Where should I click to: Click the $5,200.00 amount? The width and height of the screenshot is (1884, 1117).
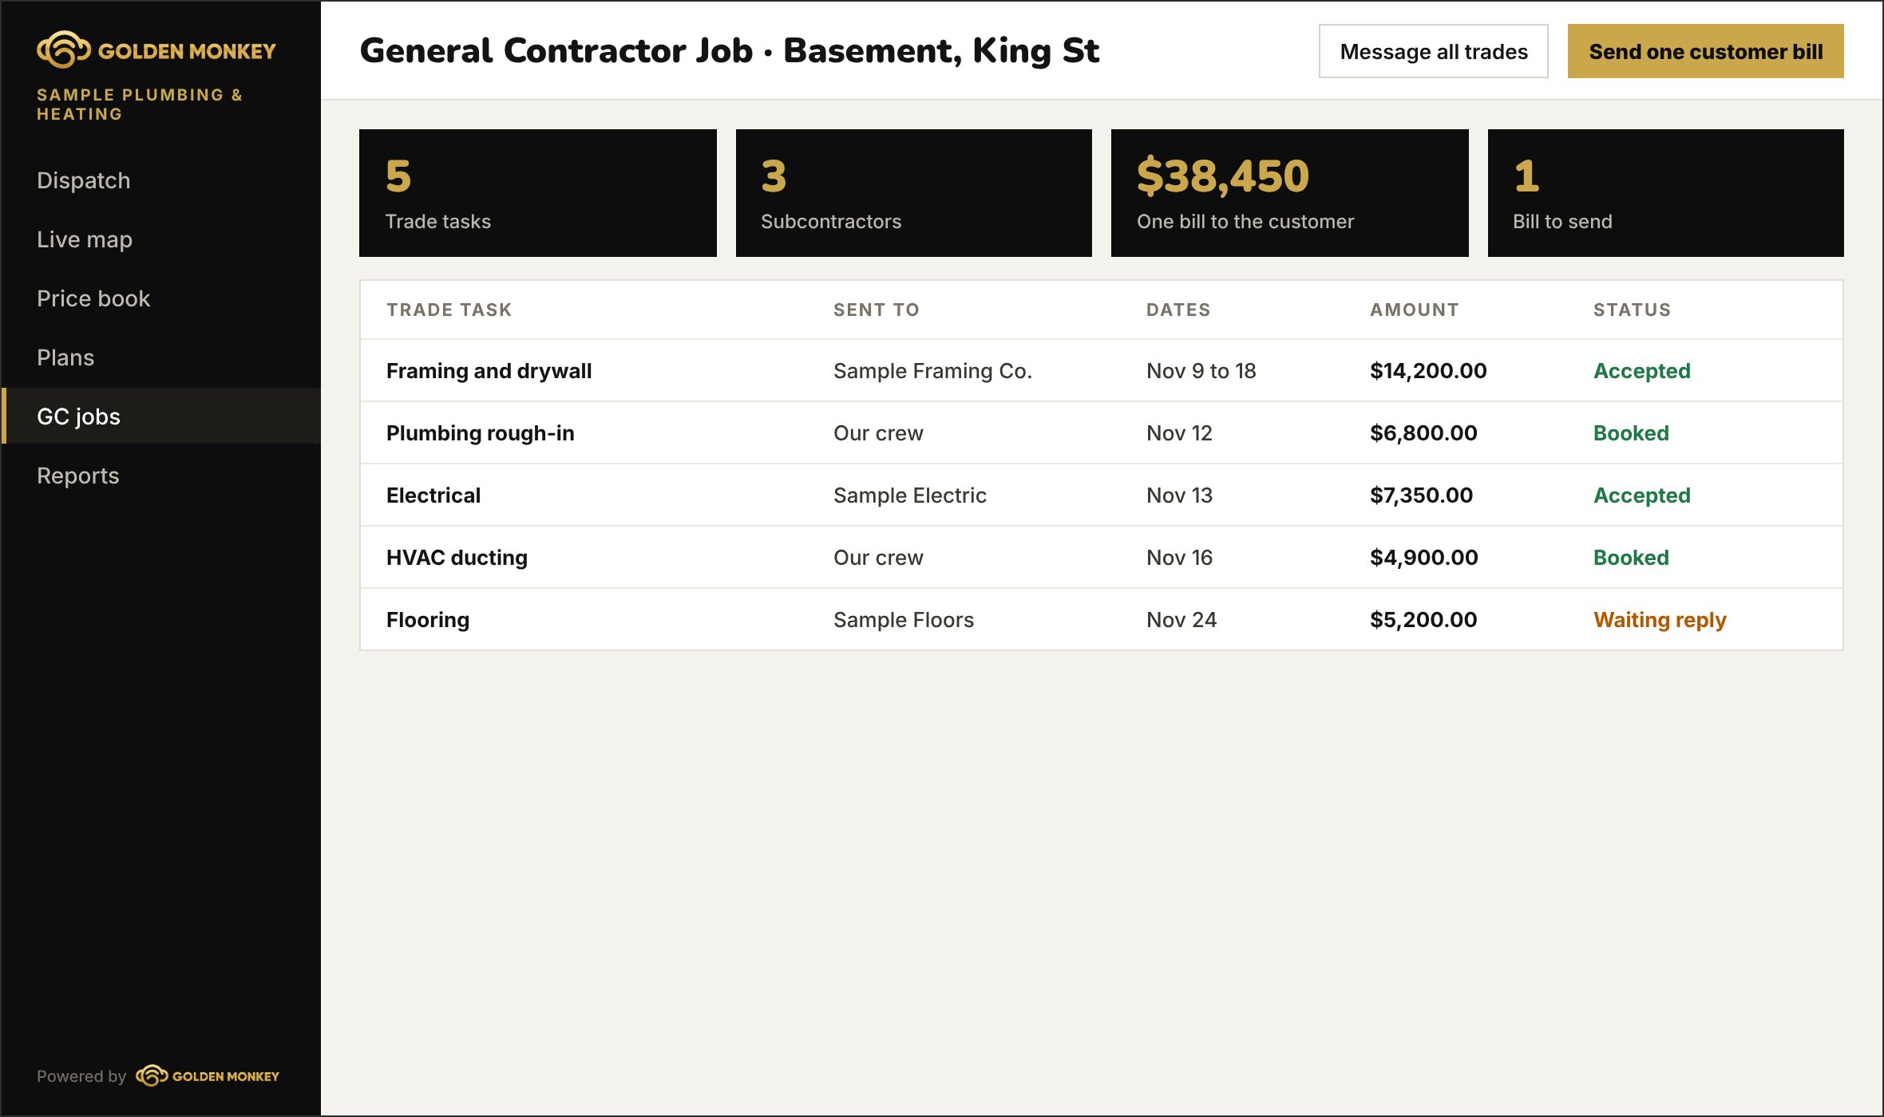(1423, 619)
